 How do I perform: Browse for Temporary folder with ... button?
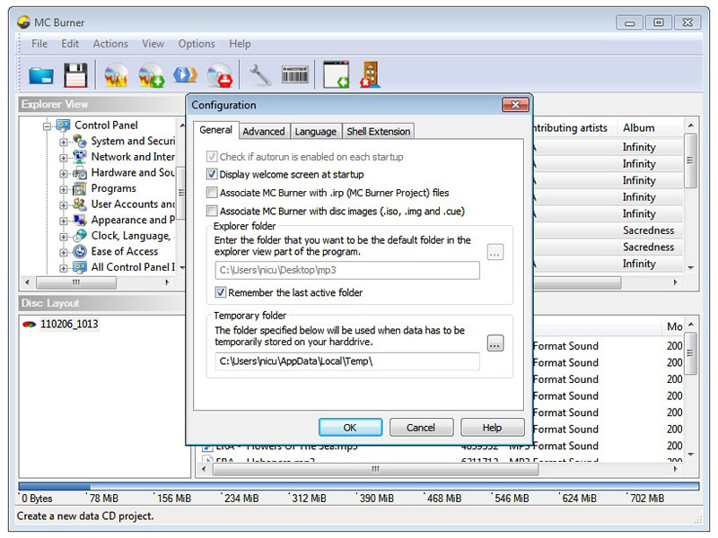(495, 343)
